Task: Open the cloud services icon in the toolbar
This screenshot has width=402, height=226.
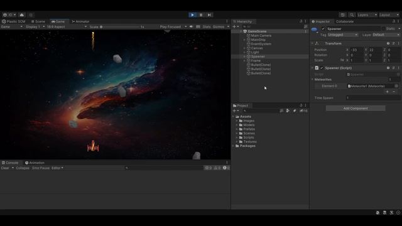Action: click(x=22, y=15)
